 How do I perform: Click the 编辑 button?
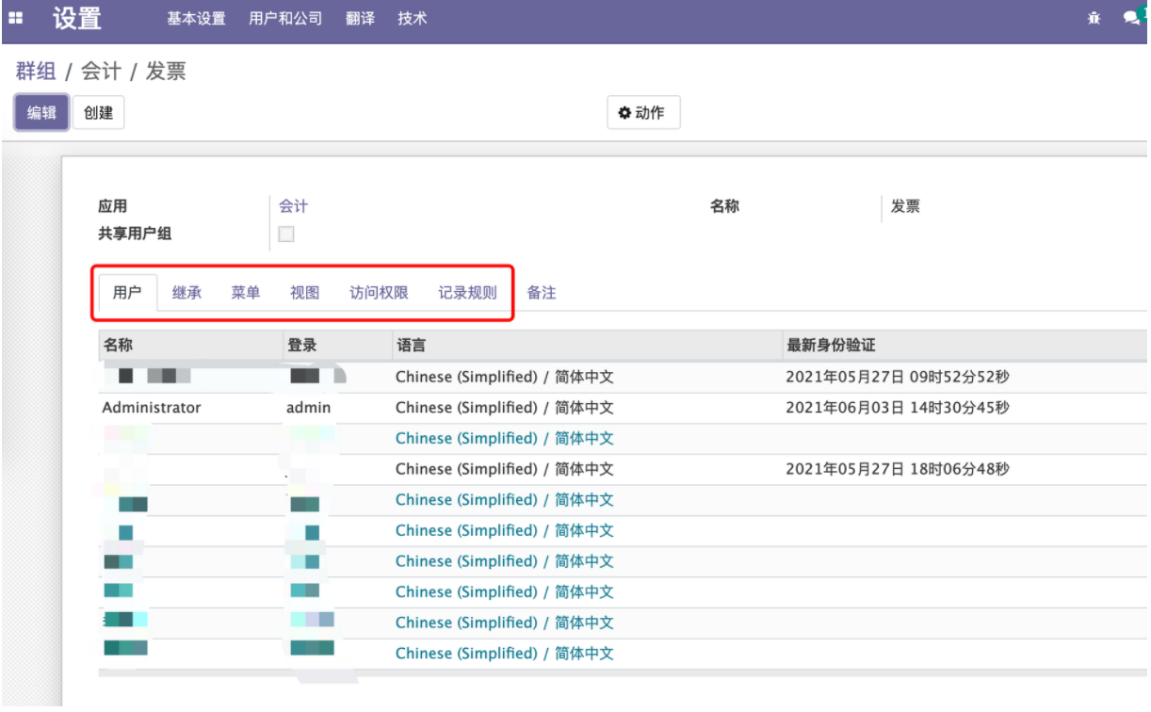point(41,113)
